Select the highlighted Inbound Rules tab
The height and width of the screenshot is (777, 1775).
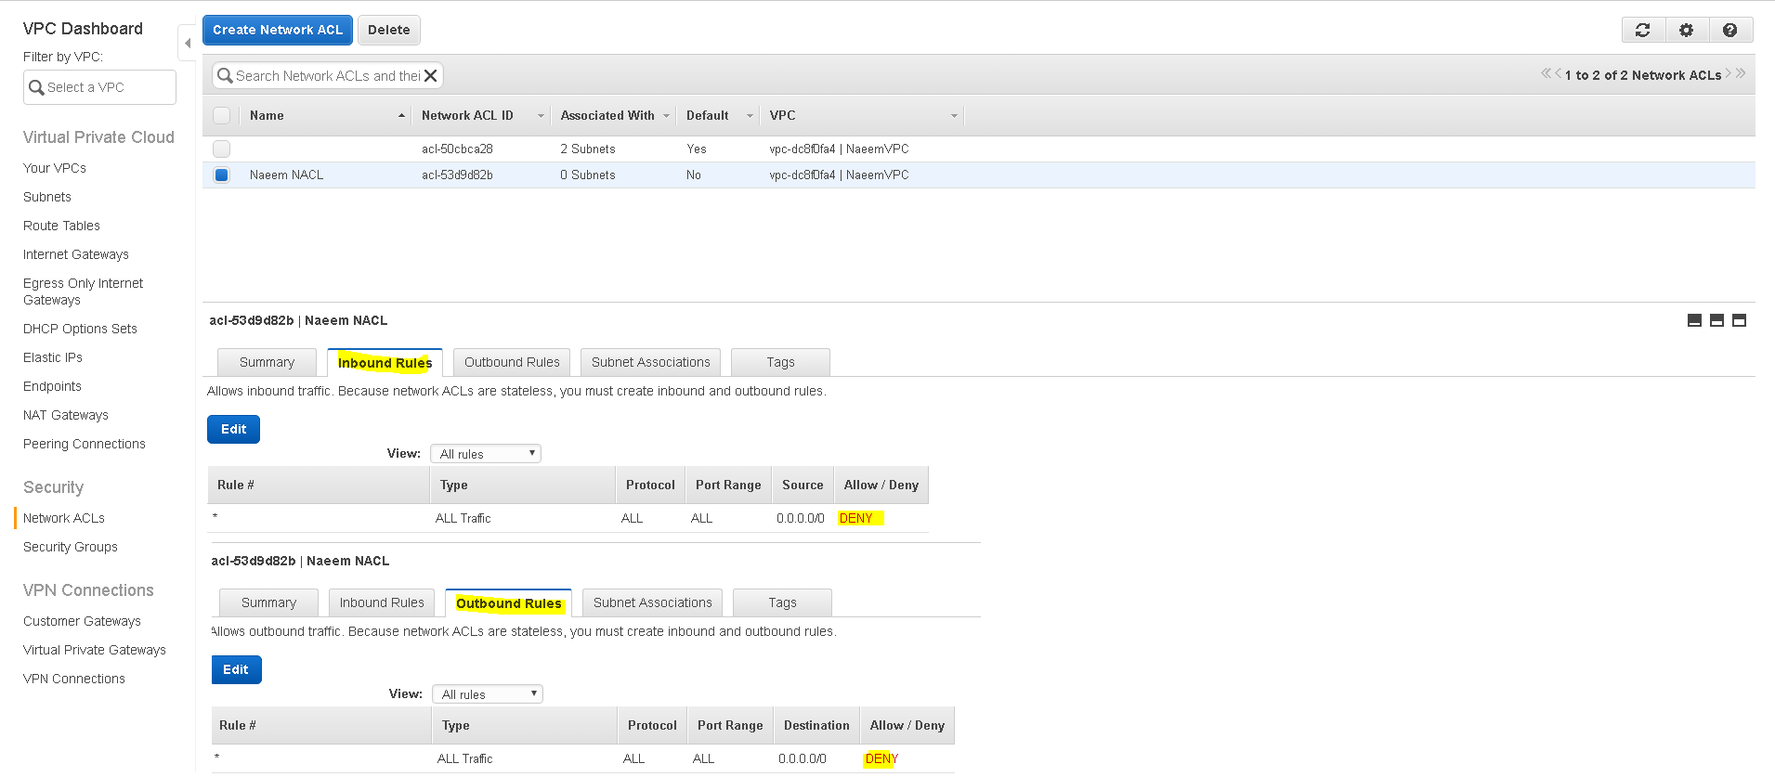(385, 362)
